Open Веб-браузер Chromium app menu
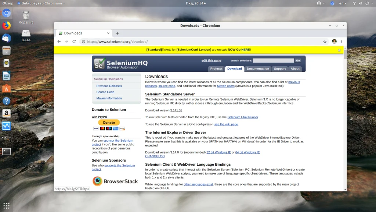This screenshot has width=376, height=212. click(x=41, y=3)
